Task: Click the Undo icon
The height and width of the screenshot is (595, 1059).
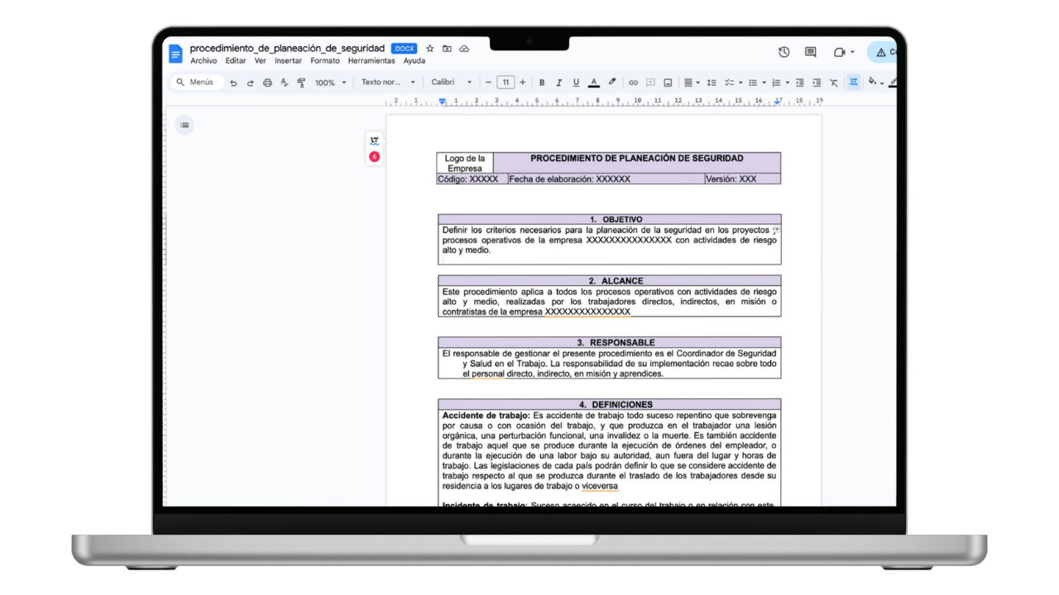Action: (x=232, y=83)
